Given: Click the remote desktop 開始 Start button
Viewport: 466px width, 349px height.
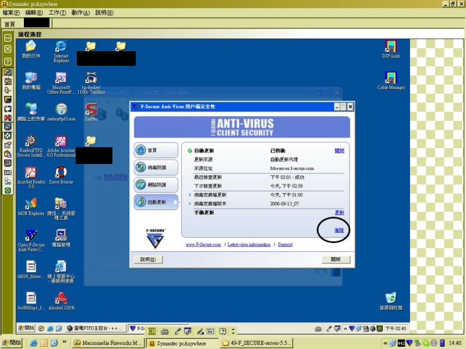Looking at the screenshot, I should tap(26, 328).
